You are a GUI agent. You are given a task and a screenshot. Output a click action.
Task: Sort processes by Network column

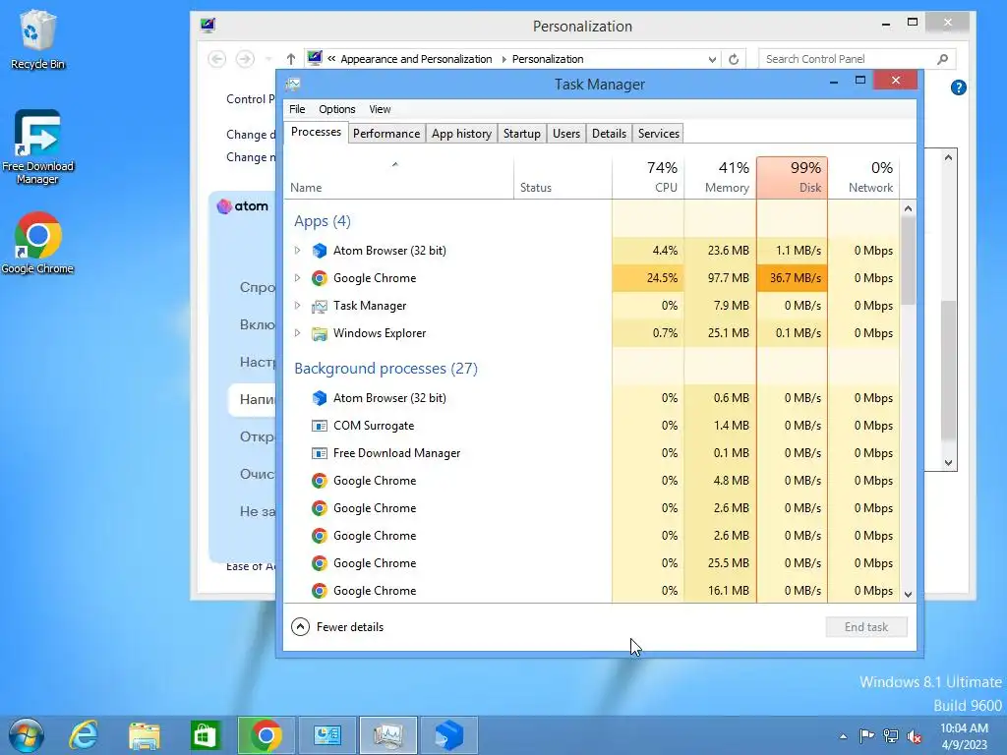863,177
